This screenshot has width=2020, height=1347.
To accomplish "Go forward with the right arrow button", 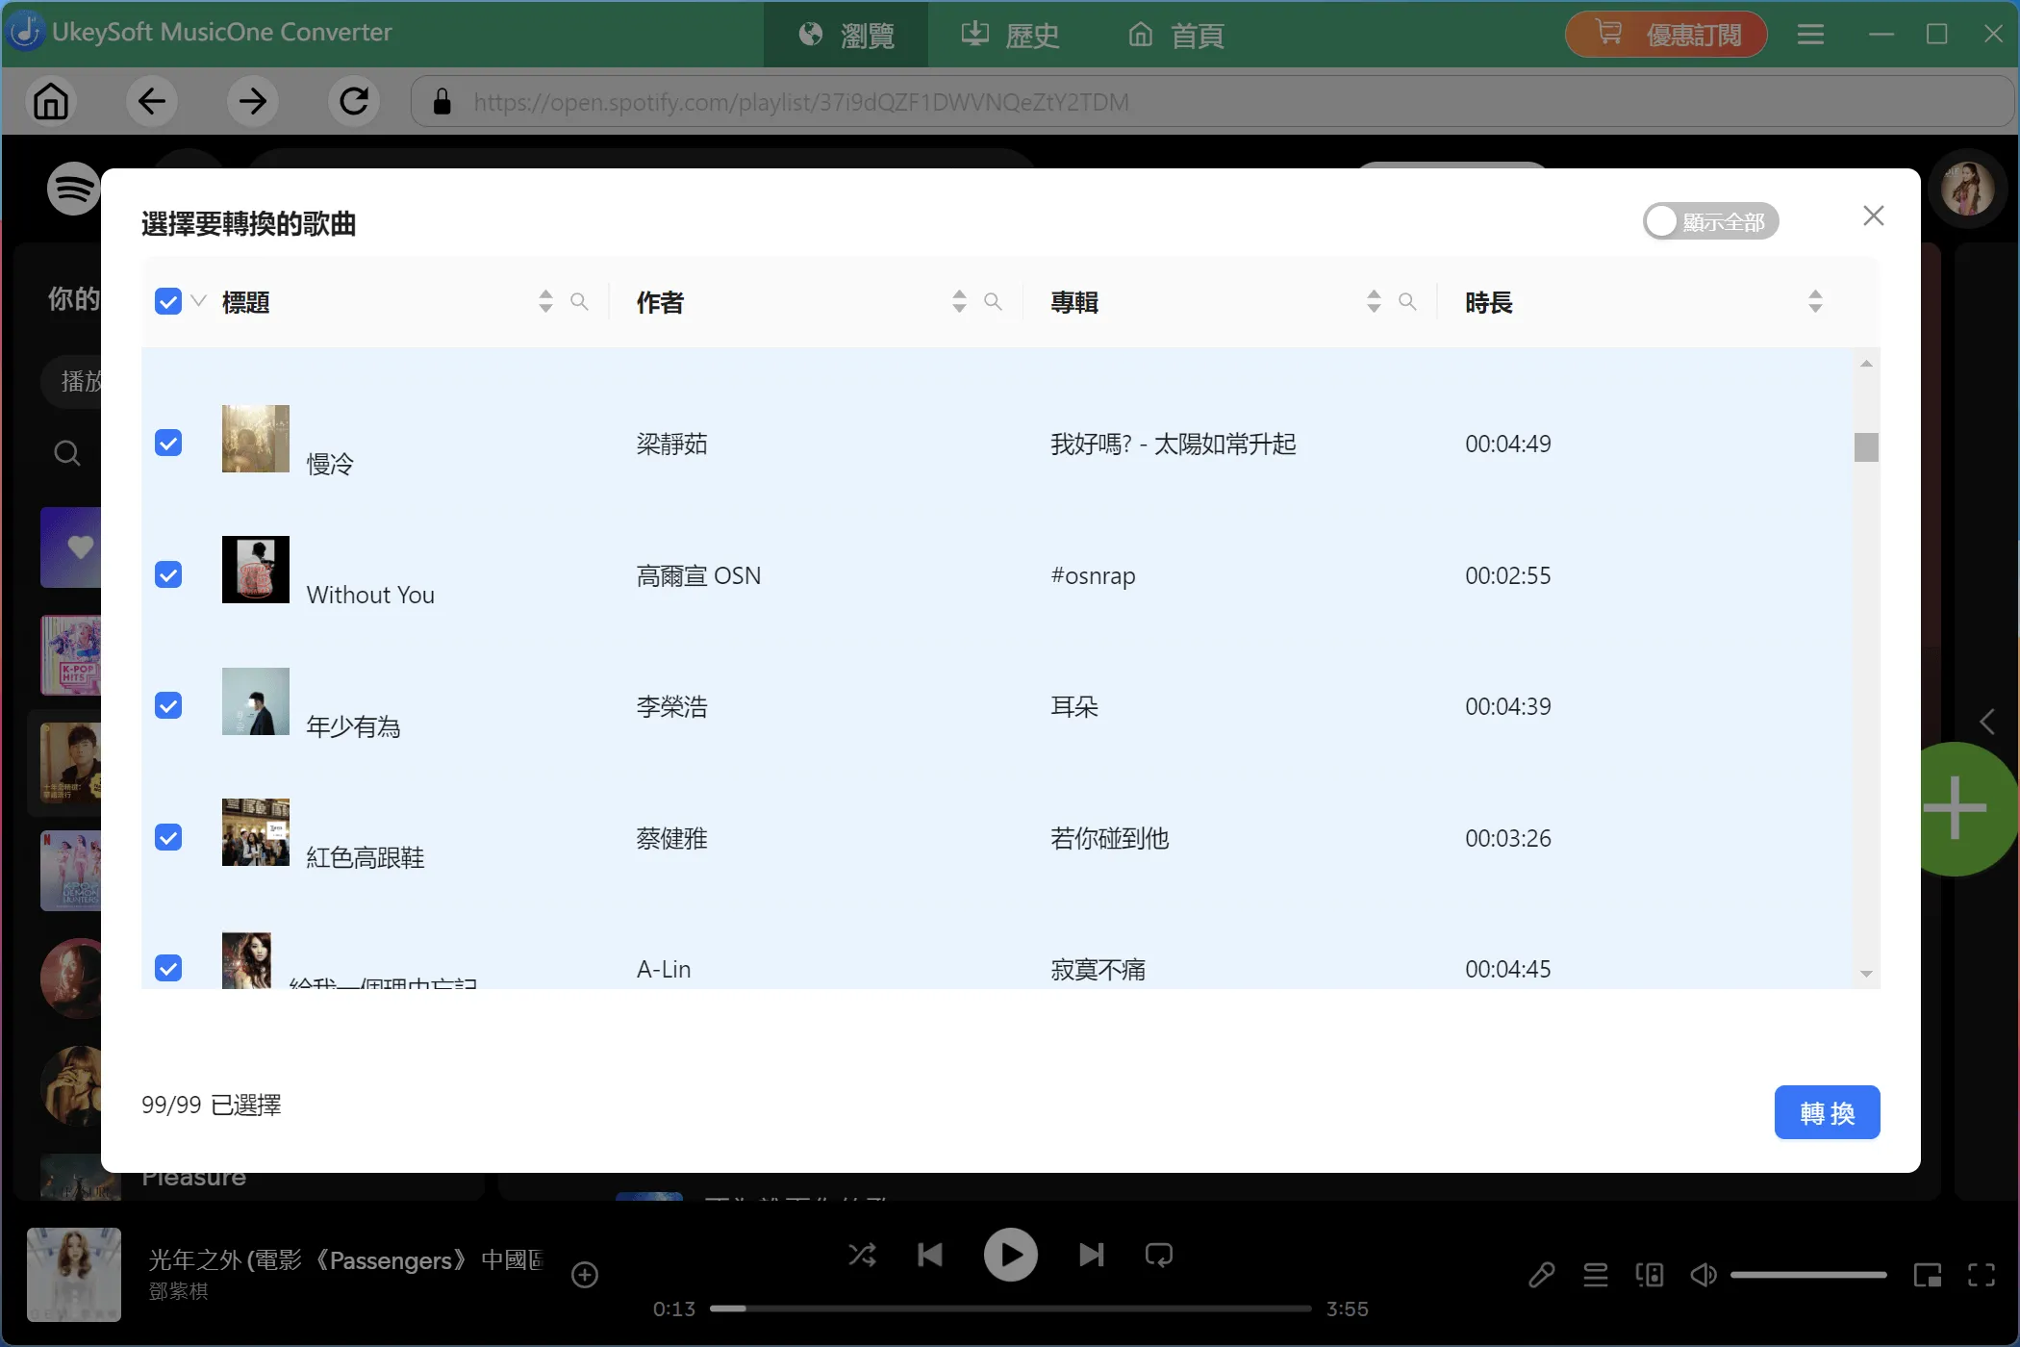I will [x=253, y=101].
